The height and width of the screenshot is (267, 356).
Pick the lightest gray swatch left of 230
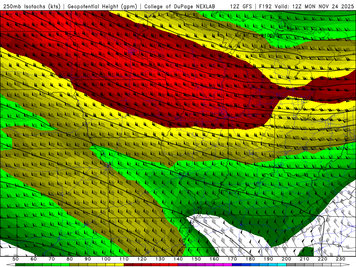click(336, 265)
